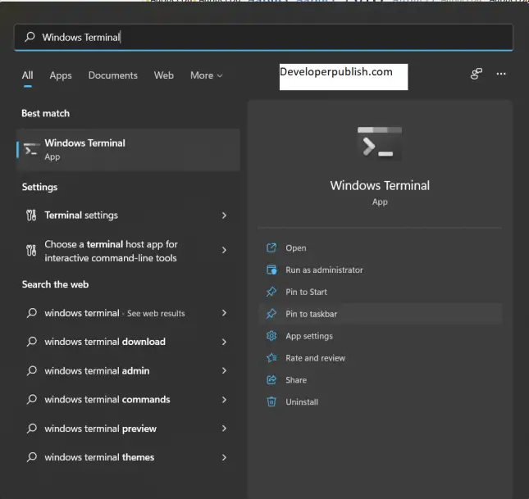Switch to the Web filter tab
This screenshot has width=529, height=499.
click(x=164, y=75)
